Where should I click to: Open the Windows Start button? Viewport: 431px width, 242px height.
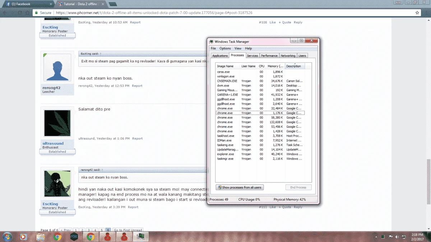click(7, 237)
